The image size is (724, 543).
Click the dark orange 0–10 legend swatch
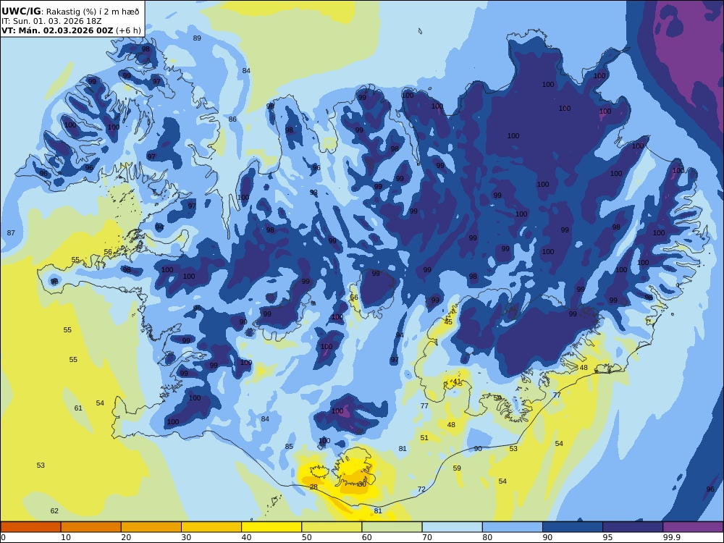click(30, 527)
